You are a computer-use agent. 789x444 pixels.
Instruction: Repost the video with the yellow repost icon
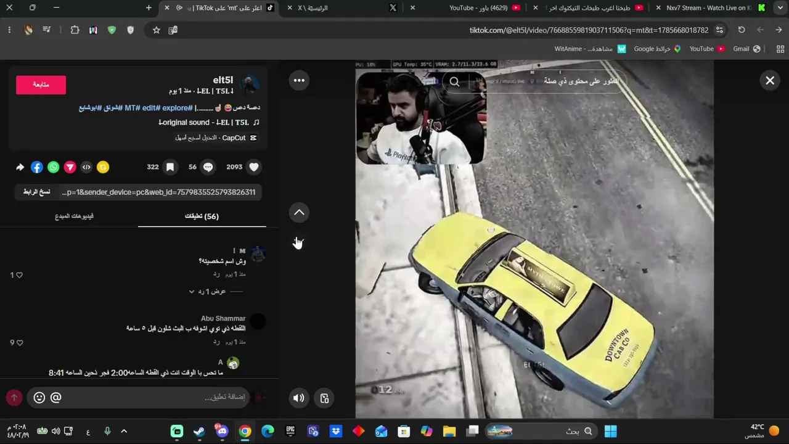(x=103, y=167)
